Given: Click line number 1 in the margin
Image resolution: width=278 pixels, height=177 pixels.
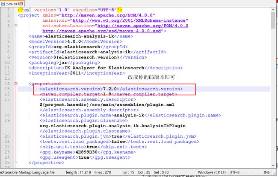Looking at the screenshot, I should point(8,10).
